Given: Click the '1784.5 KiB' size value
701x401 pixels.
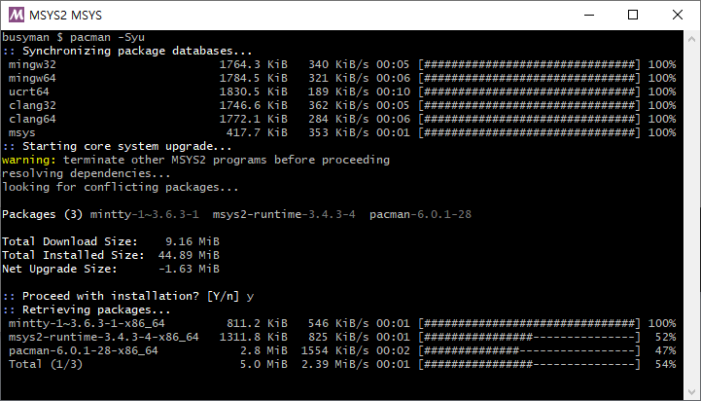Looking at the screenshot, I should 253,78.
